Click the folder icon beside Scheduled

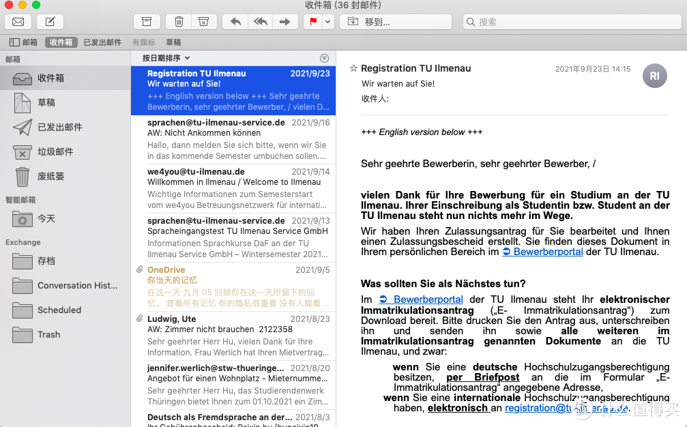pyautogui.click(x=23, y=310)
